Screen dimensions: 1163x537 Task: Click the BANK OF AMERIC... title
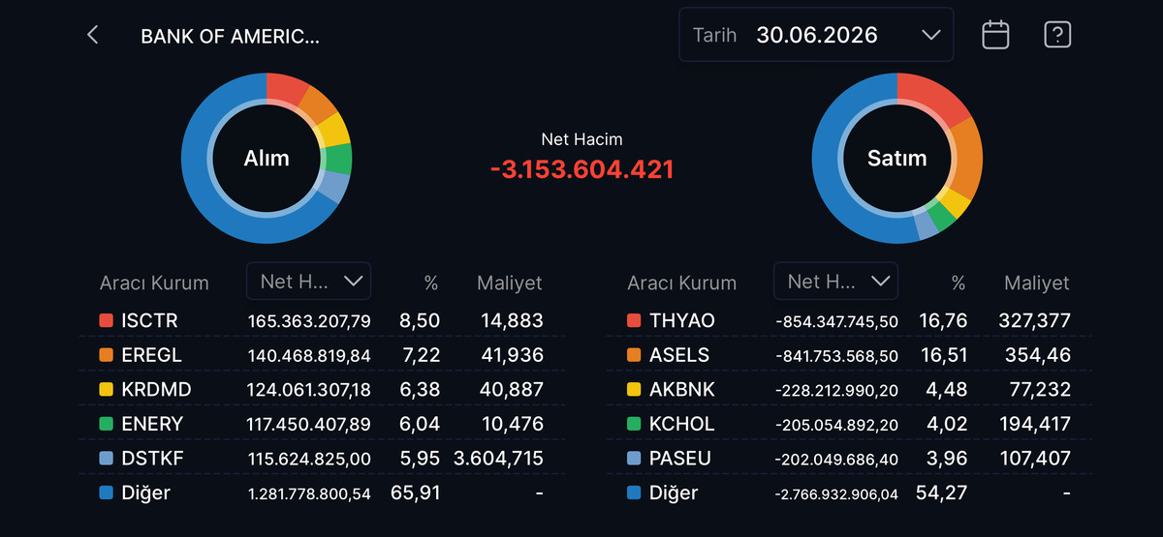(x=231, y=37)
